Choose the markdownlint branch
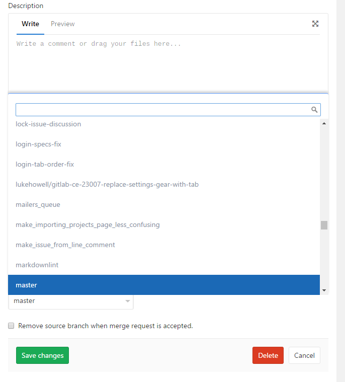This screenshot has width=345, height=382. pos(37,265)
